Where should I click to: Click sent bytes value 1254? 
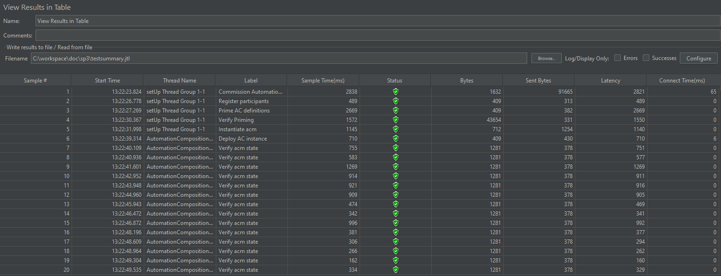[x=566, y=129]
